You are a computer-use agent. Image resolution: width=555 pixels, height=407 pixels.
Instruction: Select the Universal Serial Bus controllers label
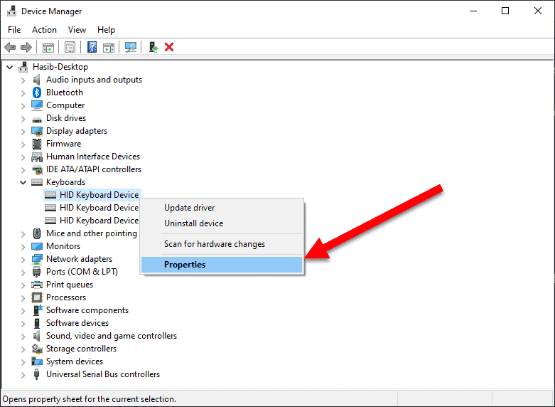pos(103,374)
